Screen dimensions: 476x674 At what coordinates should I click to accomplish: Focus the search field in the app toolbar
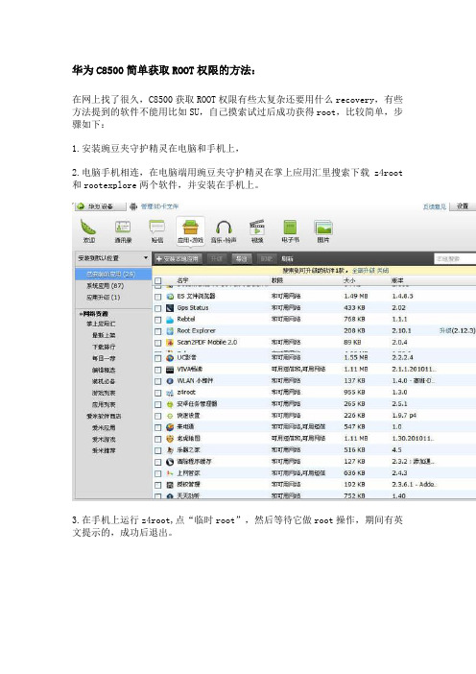[455, 259]
